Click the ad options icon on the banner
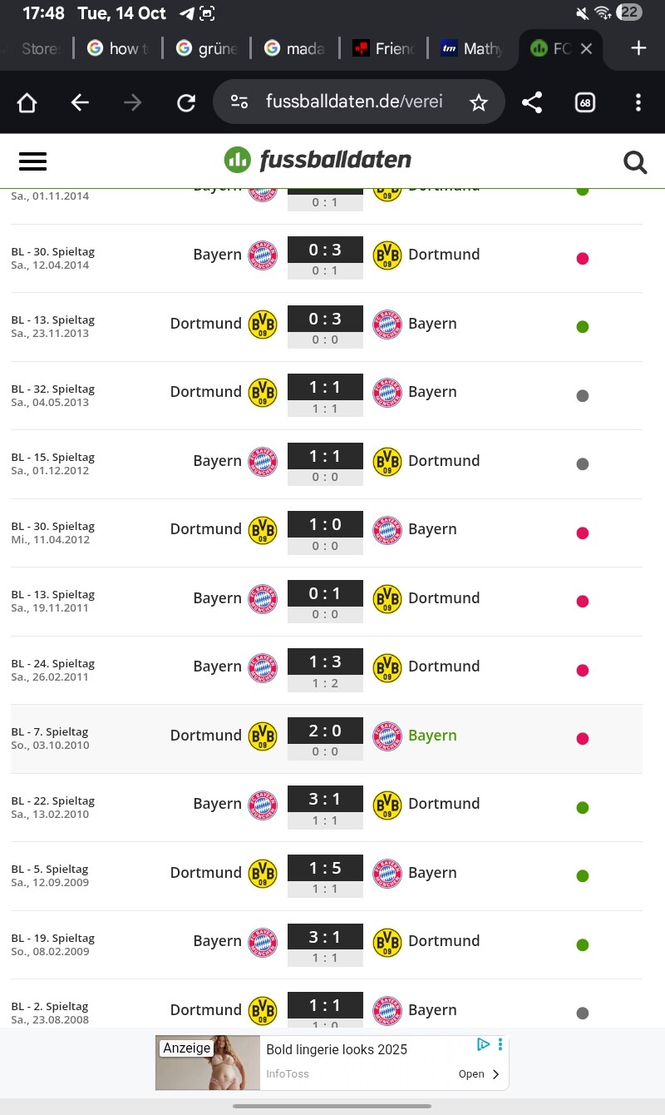 (x=500, y=1044)
